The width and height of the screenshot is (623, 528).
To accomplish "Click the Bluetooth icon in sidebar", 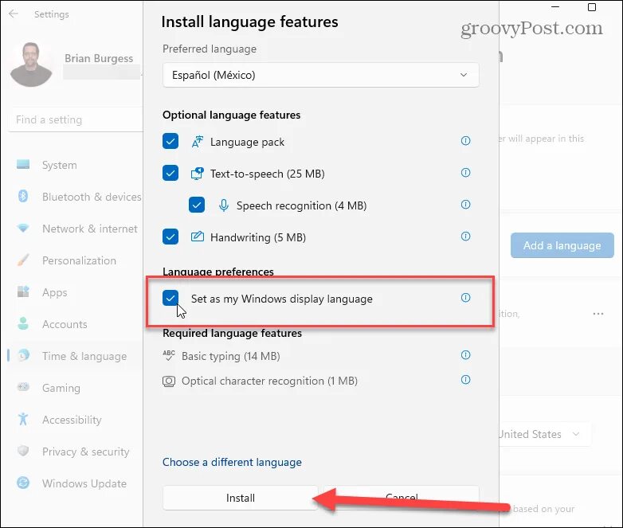I will point(23,196).
